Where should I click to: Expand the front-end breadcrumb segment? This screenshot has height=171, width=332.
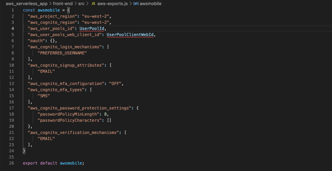coord(63,4)
